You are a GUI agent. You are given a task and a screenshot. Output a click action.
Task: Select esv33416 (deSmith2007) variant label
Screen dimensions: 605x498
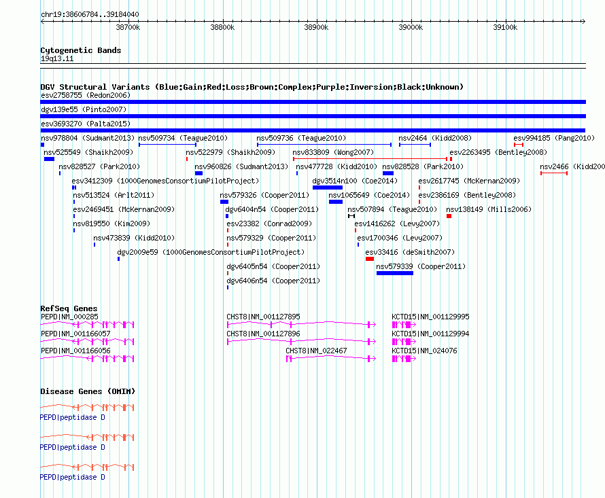click(410, 252)
